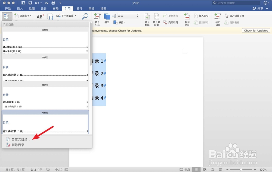
Task: Click the Save icon in title bar
Action: (30, 3)
